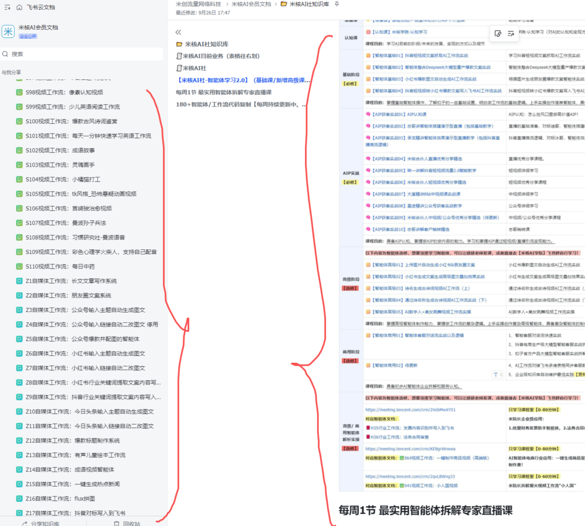Screen dimensions: 585x526
Task: Navigate to 米核AI会员文档 breadcrumb item
Action: [251, 4]
